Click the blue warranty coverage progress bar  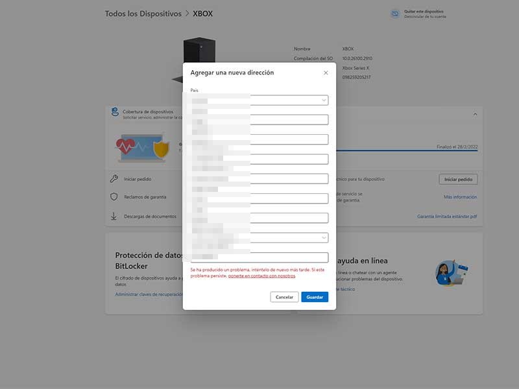407,151
